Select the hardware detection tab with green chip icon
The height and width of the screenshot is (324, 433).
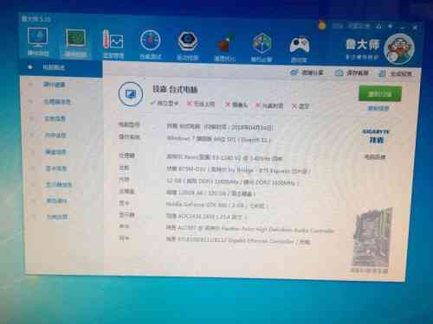coord(75,42)
